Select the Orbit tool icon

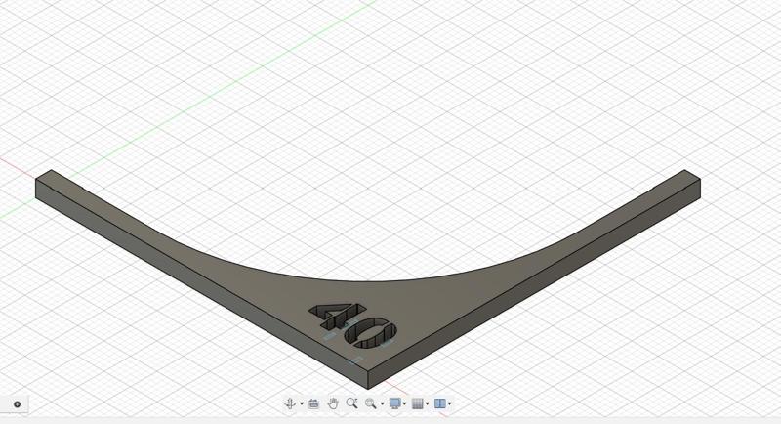pos(290,403)
